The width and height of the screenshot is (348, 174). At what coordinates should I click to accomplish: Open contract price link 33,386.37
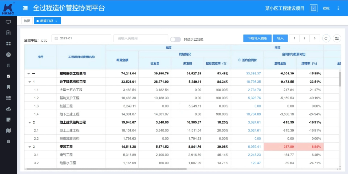pos(254,74)
